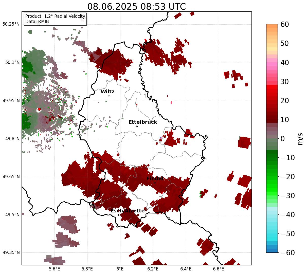Click the colorbar −20 tick label
The image size is (306, 274).
287,176
